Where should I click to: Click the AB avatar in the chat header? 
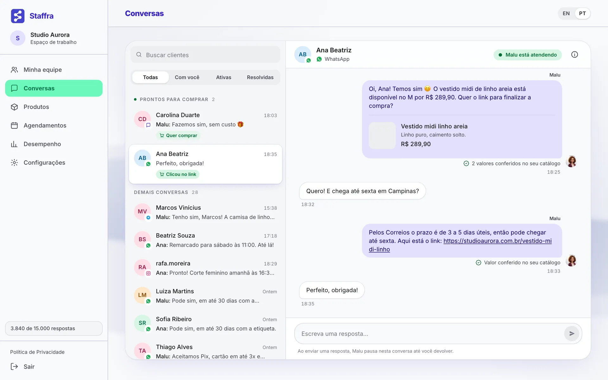pos(303,54)
